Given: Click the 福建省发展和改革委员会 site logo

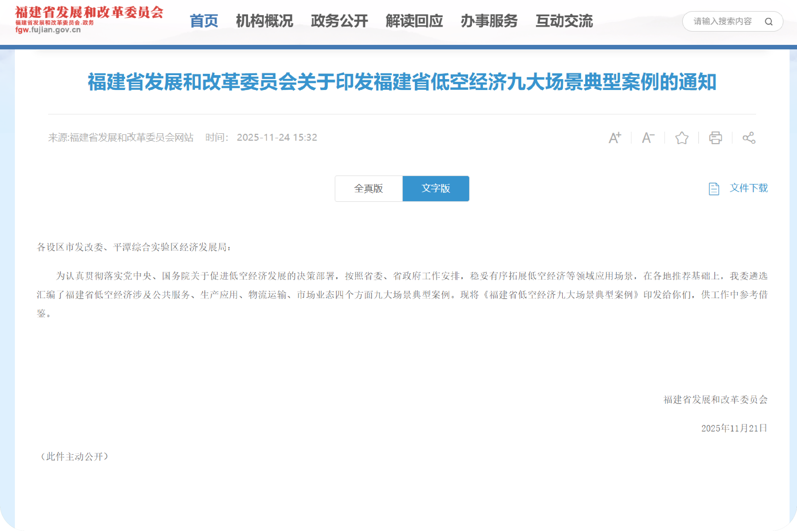Looking at the screenshot, I should pos(89,13).
